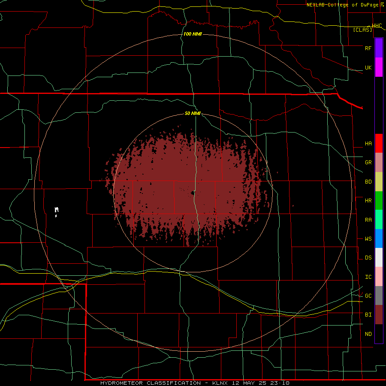
Task: Click the 100 NMI range ring label
Action: [193, 34]
